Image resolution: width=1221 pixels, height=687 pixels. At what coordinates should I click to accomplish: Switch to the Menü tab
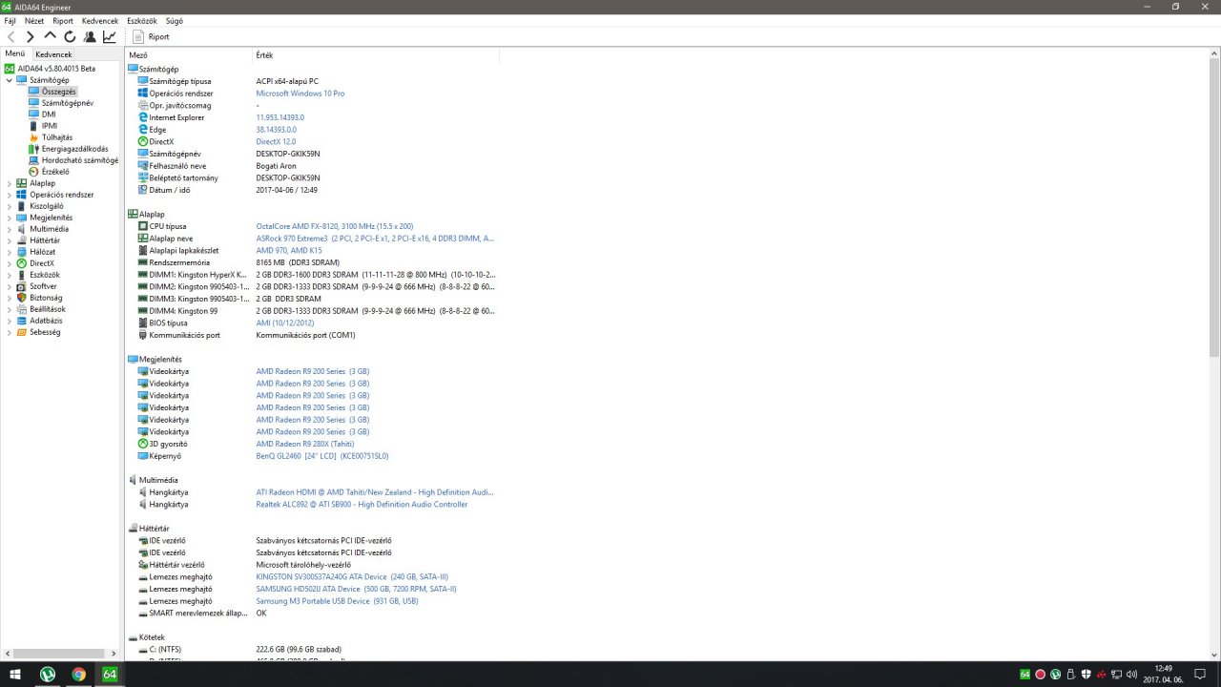click(15, 54)
